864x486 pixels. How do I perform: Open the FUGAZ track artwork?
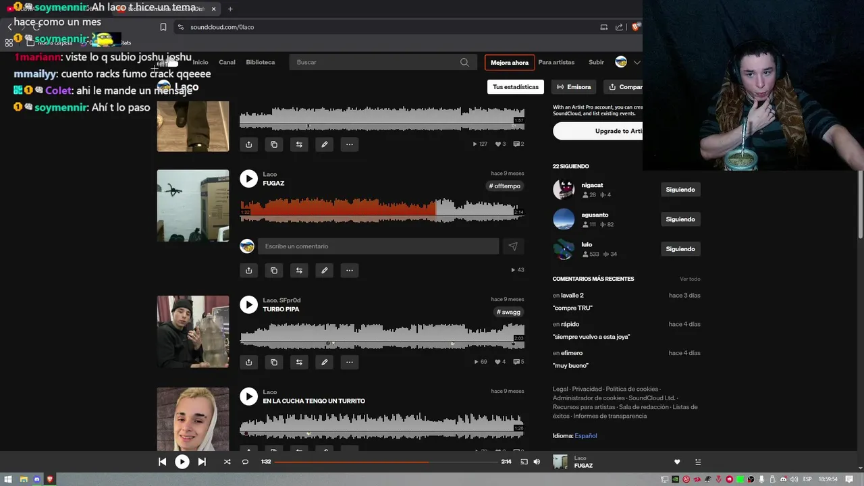pos(193,205)
